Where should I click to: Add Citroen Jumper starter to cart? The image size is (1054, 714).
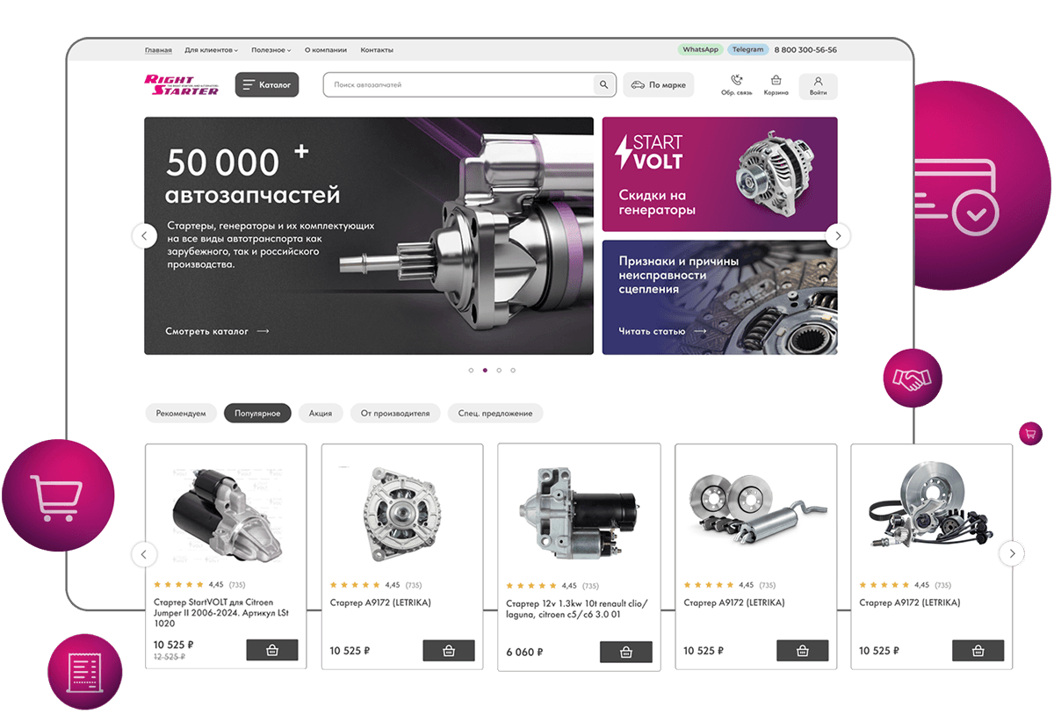(x=272, y=650)
